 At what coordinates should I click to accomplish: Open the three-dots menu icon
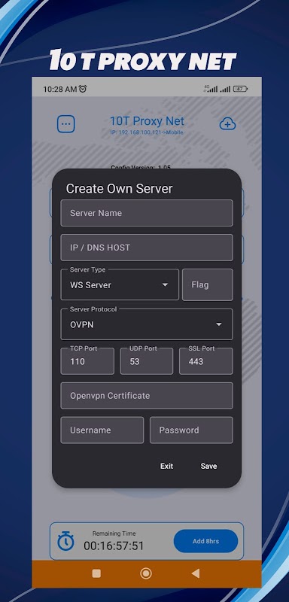click(66, 124)
